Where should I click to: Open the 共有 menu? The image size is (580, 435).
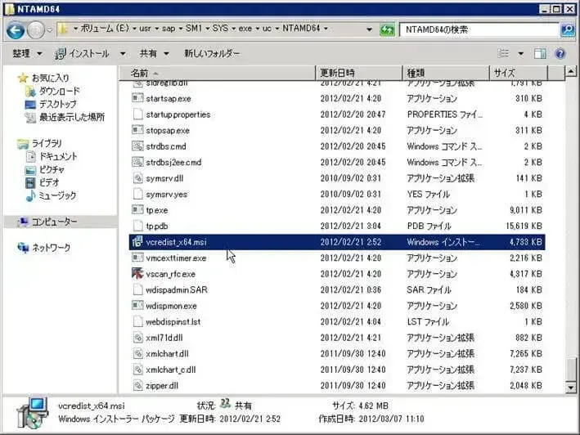coord(154,54)
